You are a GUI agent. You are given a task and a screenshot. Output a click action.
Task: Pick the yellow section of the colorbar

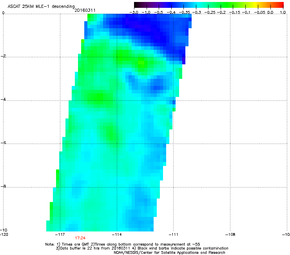click(x=255, y=5)
